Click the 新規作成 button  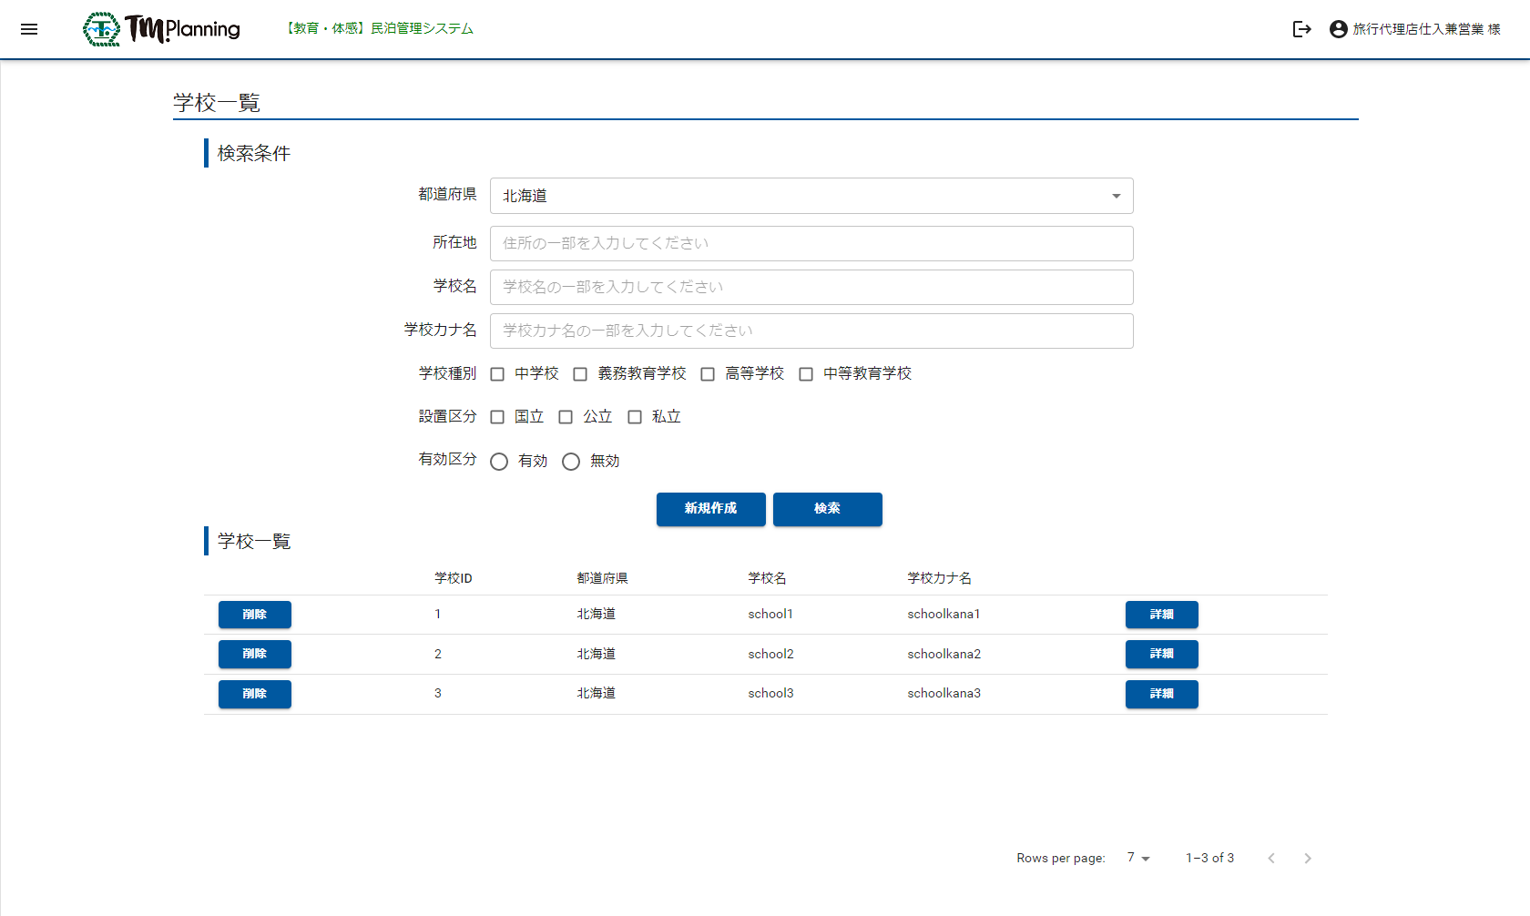pyautogui.click(x=710, y=509)
